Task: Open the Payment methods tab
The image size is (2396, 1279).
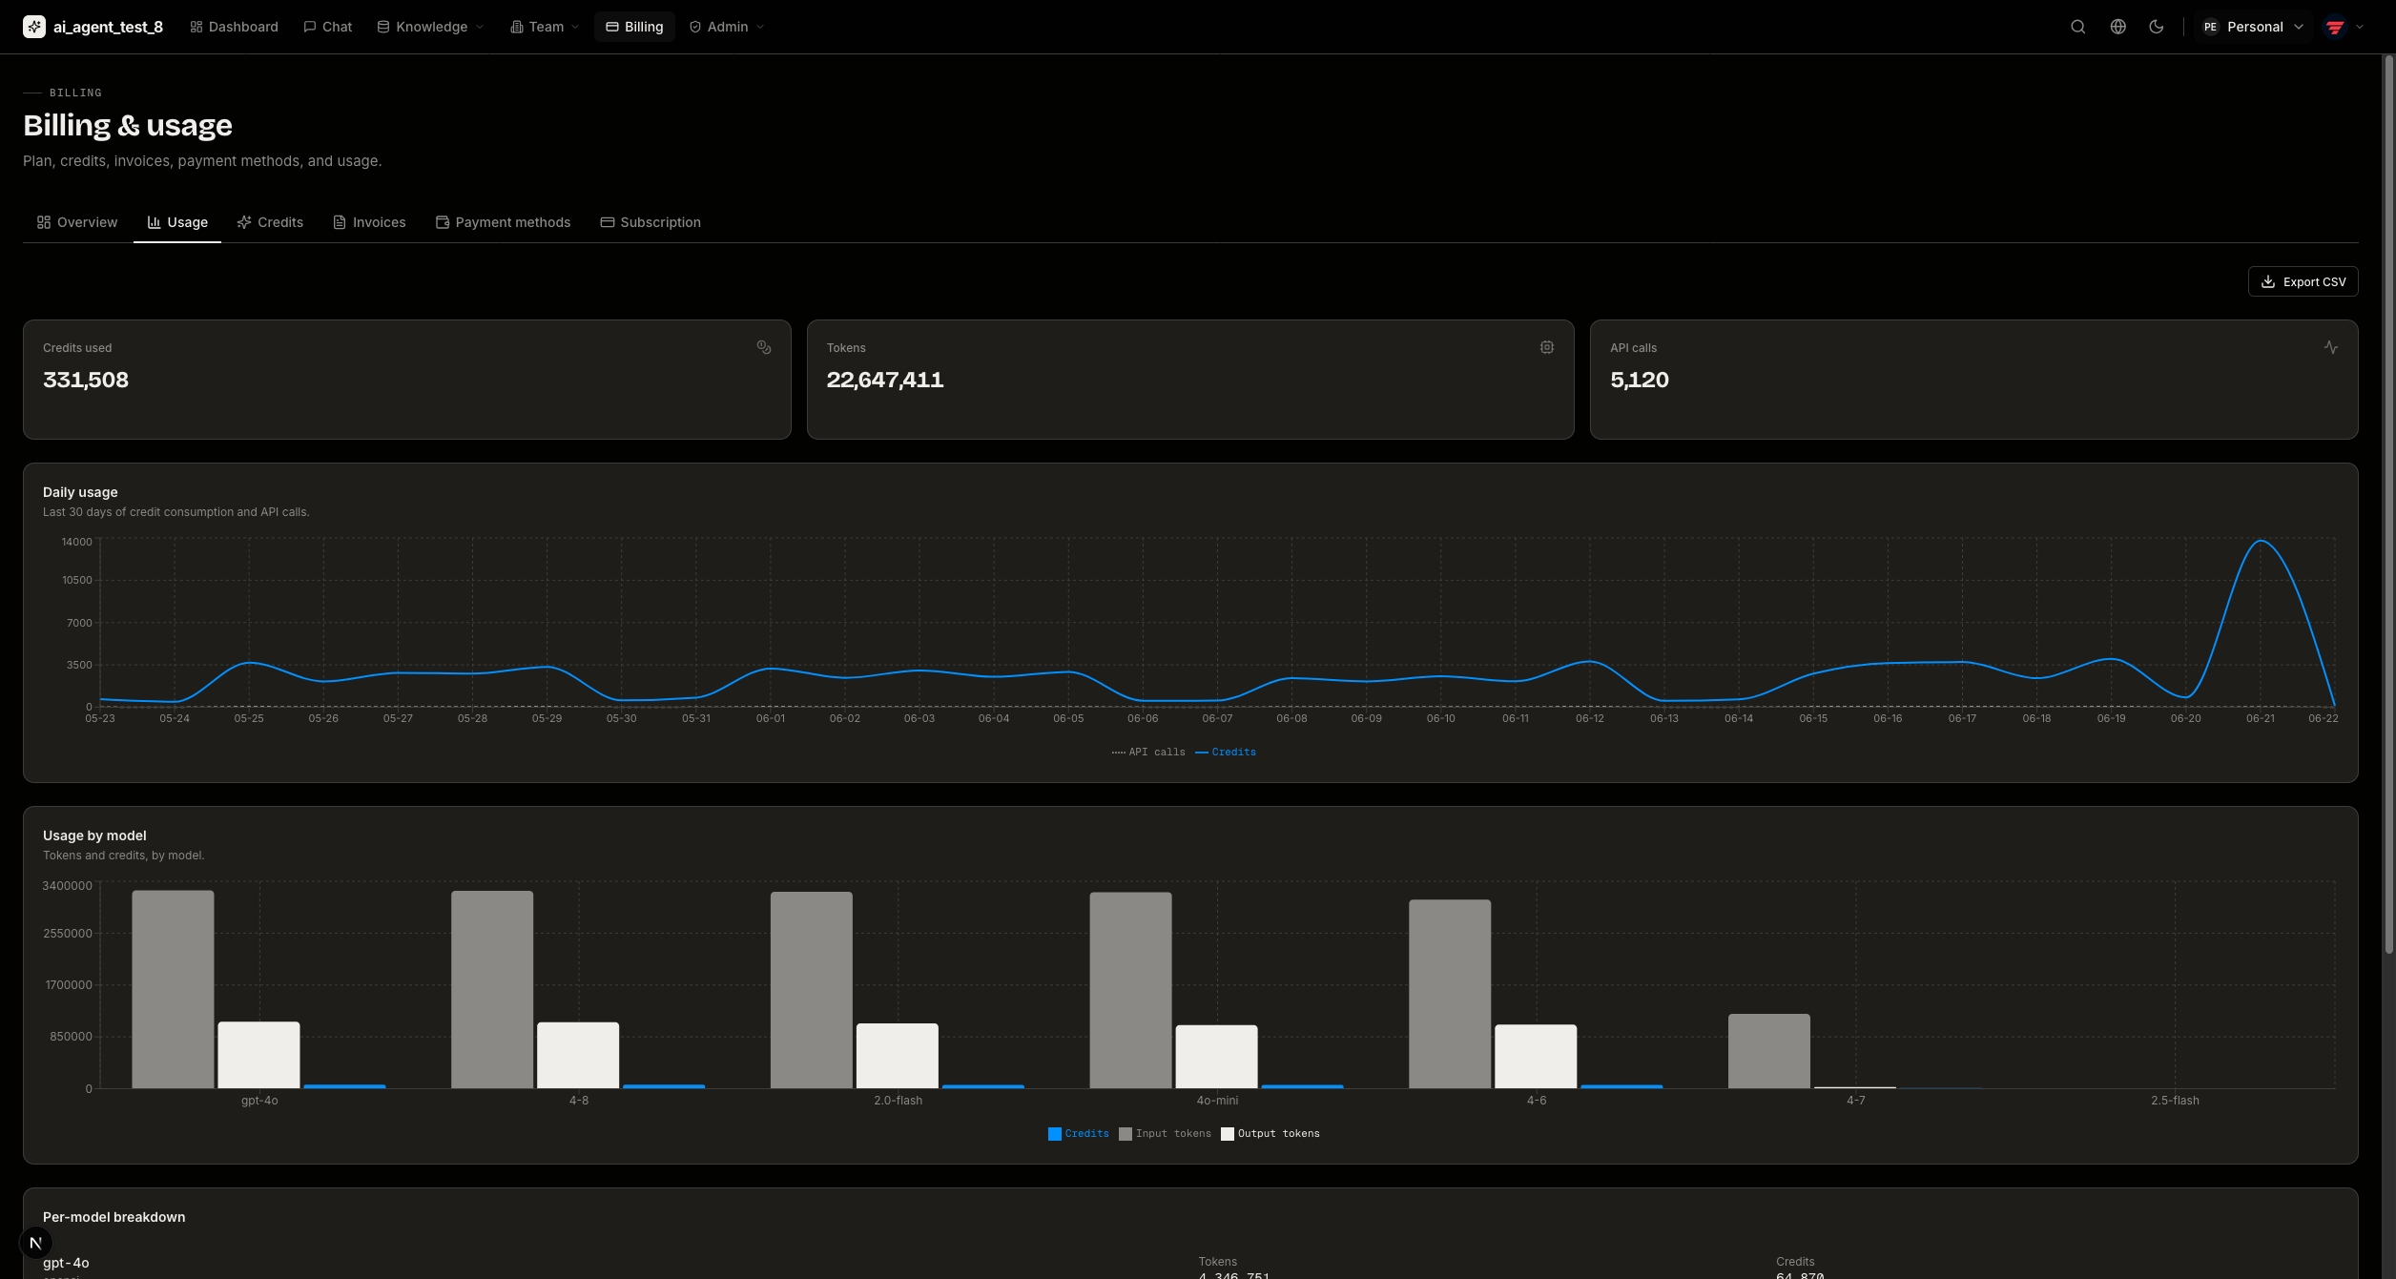Action: pyautogui.click(x=503, y=222)
